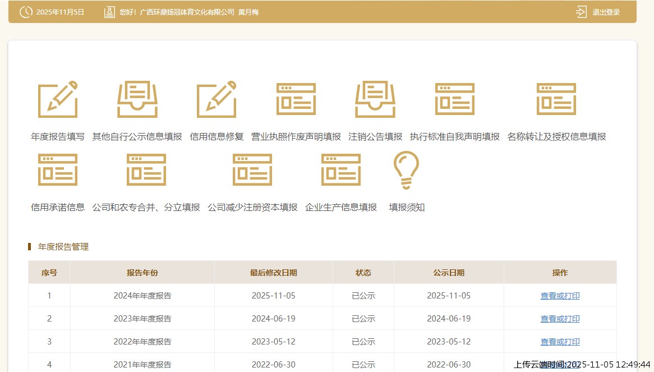The width and height of the screenshot is (654, 372).
Task: Click the 注销公告填报 tray icon
Action: (x=375, y=100)
